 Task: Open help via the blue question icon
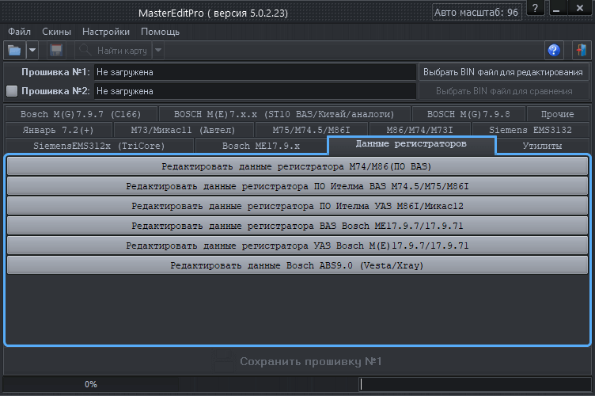(x=554, y=51)
